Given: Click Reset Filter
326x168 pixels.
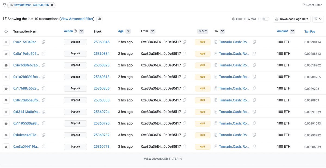Looking at the screenshot, I should 312,5.
